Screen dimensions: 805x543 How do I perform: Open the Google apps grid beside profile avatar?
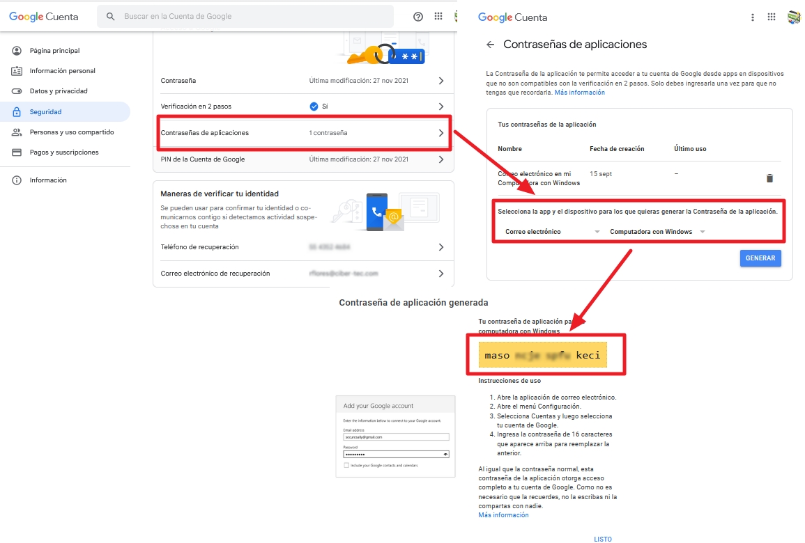771,17
